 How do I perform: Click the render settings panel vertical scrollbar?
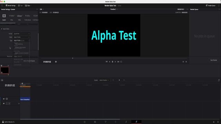pos(38,41)
